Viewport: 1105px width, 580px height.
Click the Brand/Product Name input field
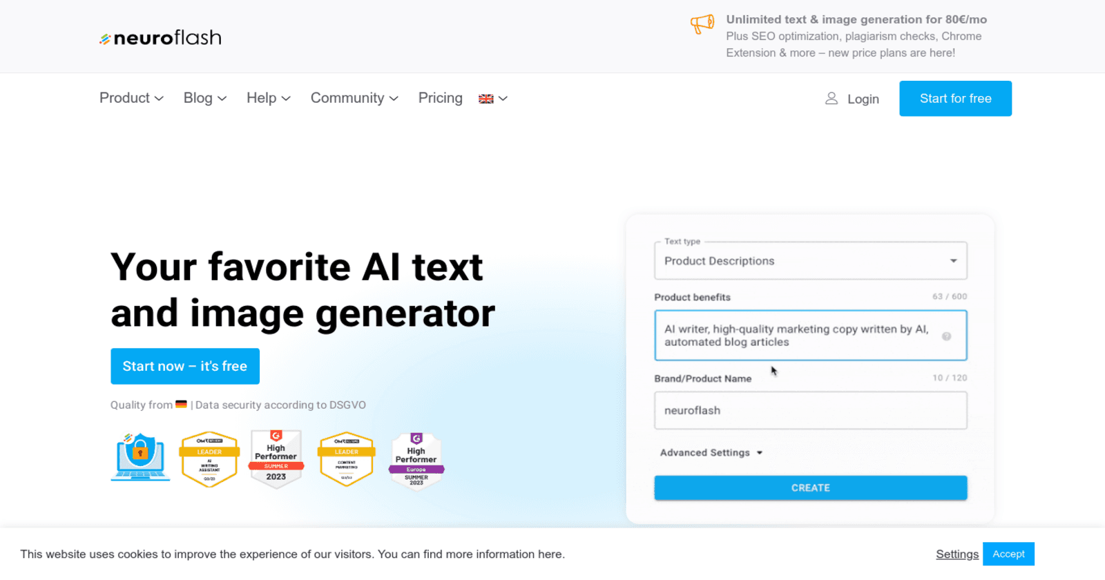[x=810, y=410]
